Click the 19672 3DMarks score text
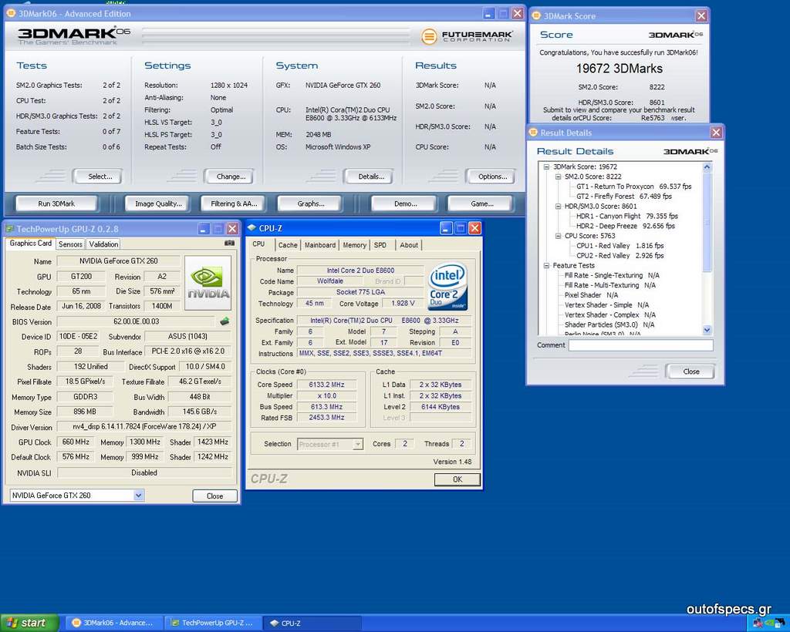The height and width of the screenshot is (632, 790). [620, 69]
